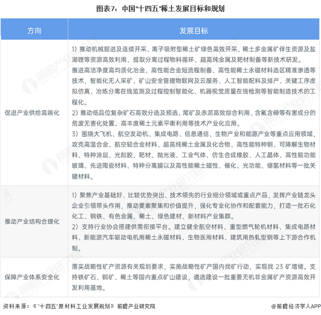The height and width of the screenshot is (315, 321).
Task: Click the item 2) 支持行业协会搭建供需衔接平台 text
Action: point(194,238)
